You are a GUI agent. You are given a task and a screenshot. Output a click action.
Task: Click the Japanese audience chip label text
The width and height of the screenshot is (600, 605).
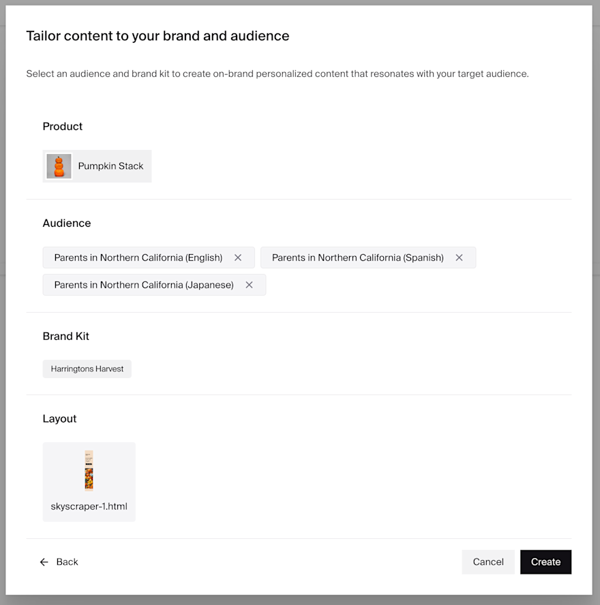pos(144,285)
